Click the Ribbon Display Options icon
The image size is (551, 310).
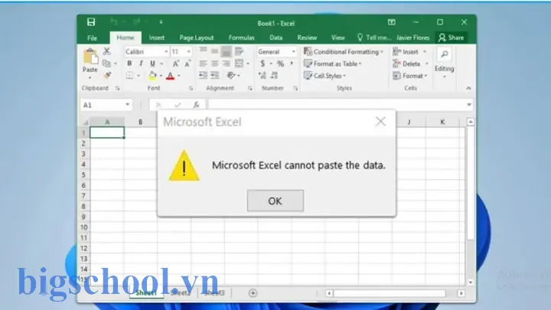pos(392,22)
